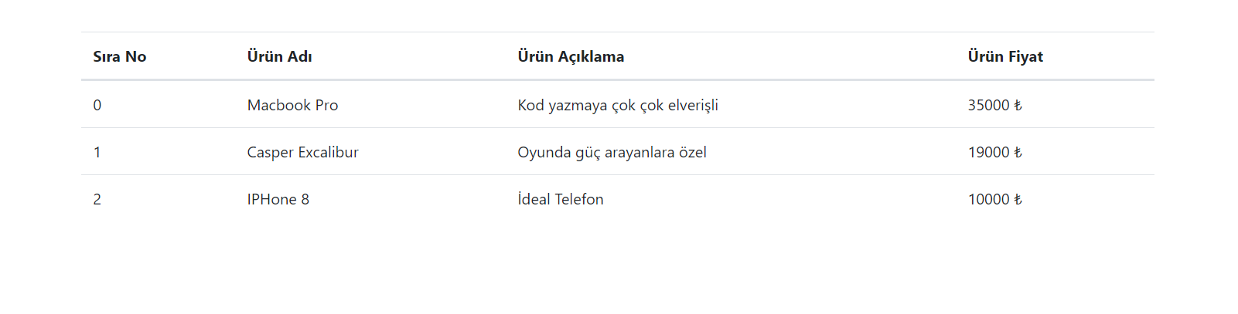Click the Ürün Fiyat column header
The image size is (1238, 314).
click(1005, 56)
